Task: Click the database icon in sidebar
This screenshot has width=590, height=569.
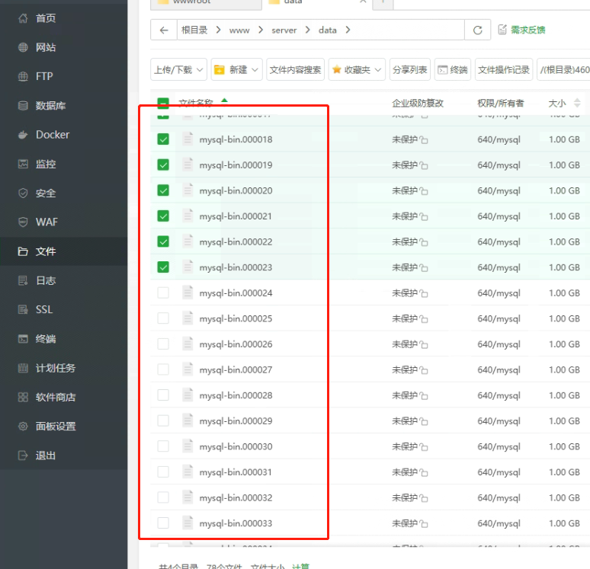Action: [x=23, y=106]
